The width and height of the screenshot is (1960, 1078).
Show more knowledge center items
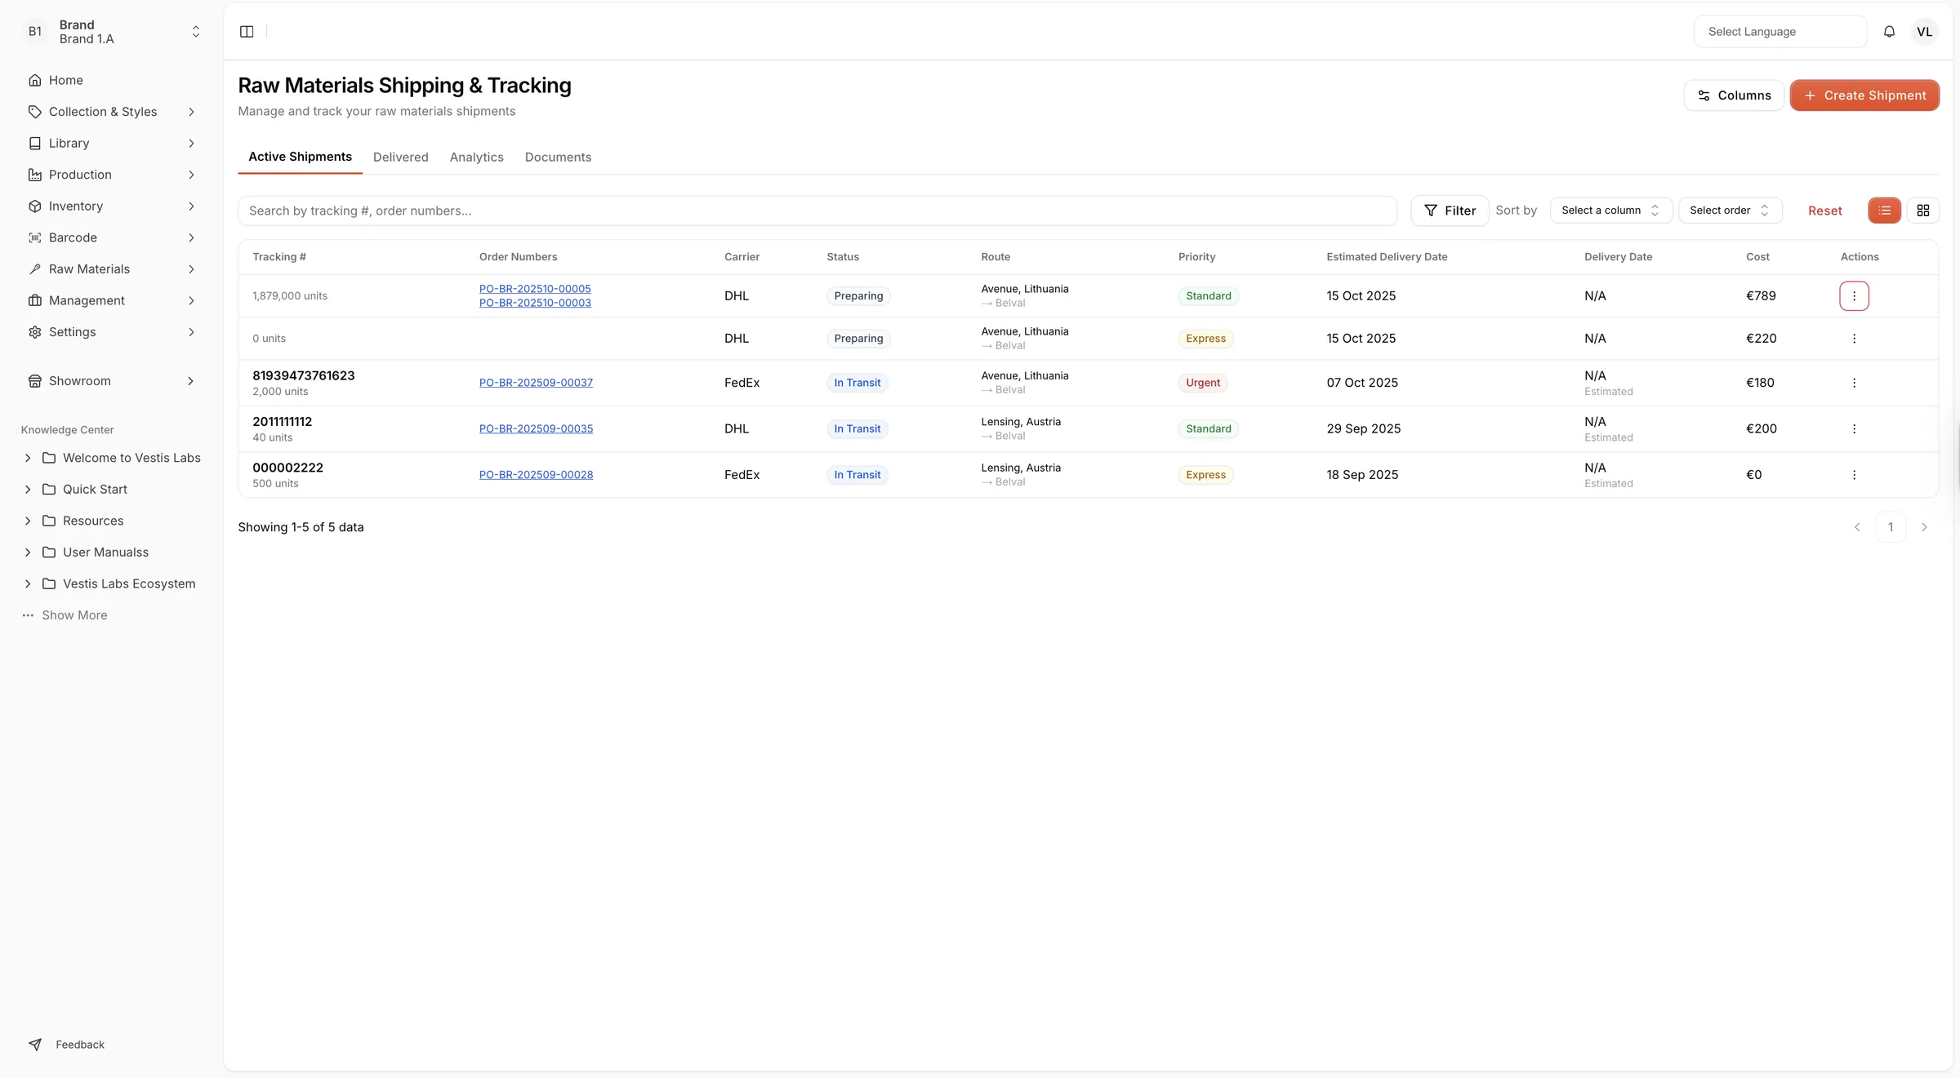(65, 615)
